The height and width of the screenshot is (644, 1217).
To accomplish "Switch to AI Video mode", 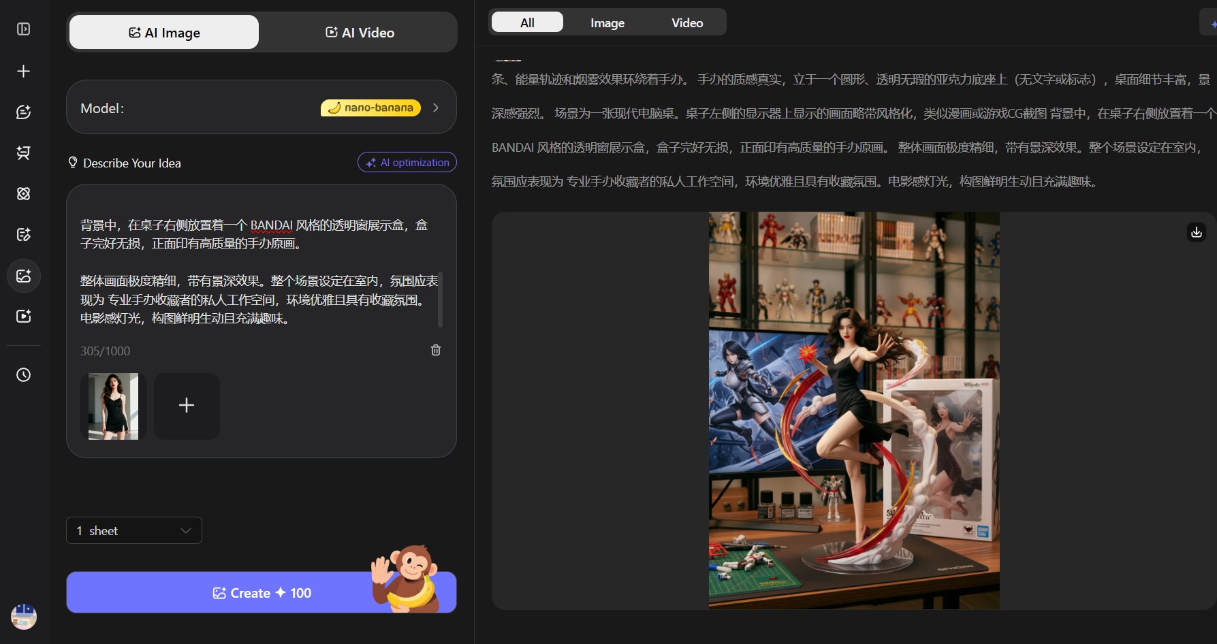I will [360, 33].
